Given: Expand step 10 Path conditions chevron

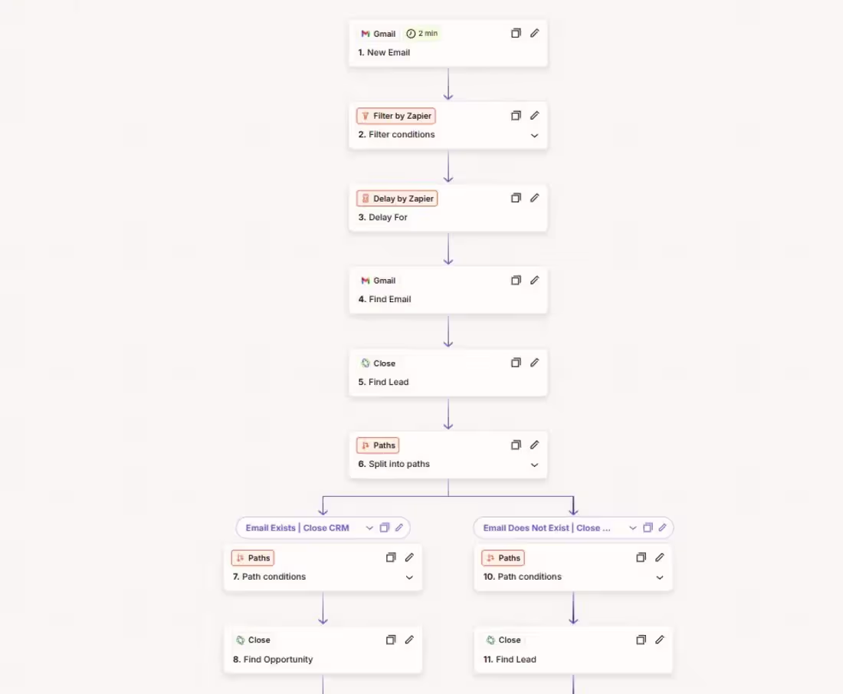Looking at the screenshot, I should point(660,577).
